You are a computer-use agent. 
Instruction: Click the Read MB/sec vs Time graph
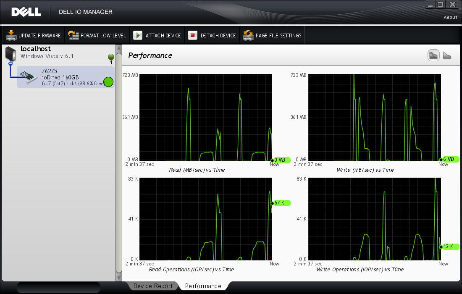(206, 117)
